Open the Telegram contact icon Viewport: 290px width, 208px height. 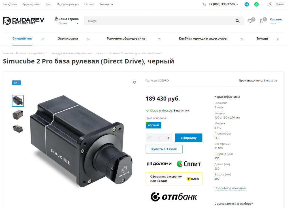pos(247,4)
